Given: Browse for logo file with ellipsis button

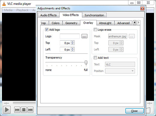Looking at the screenshot, I should pos(84,36).
